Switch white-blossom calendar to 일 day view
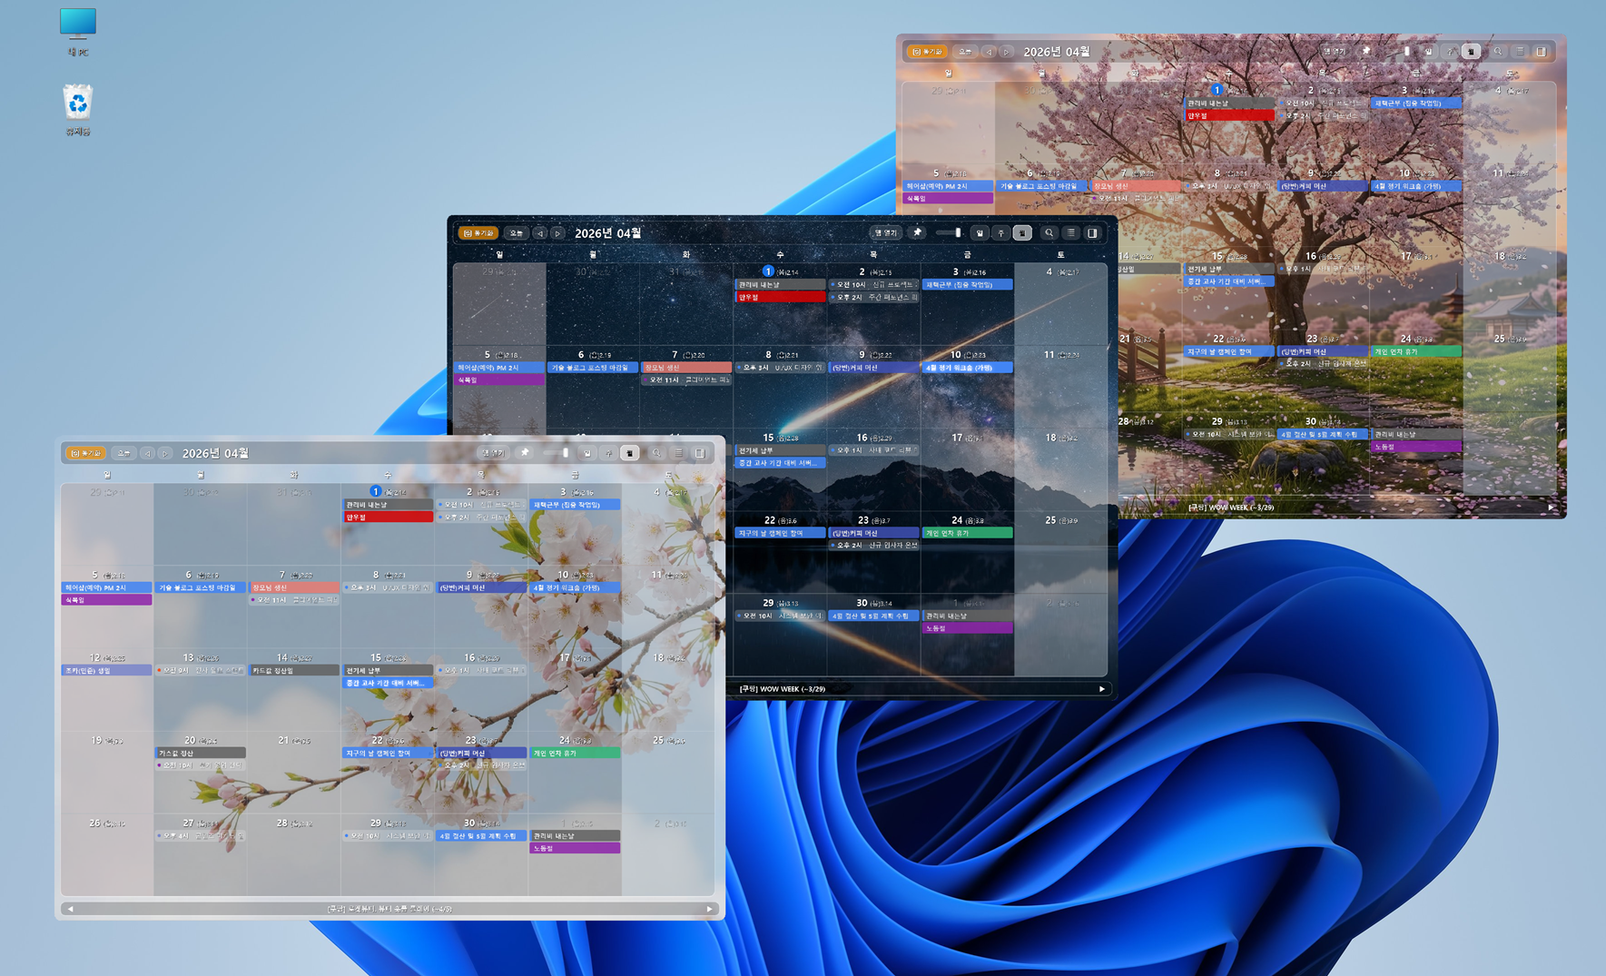1606x976 pixels. (x=587, y=453)
